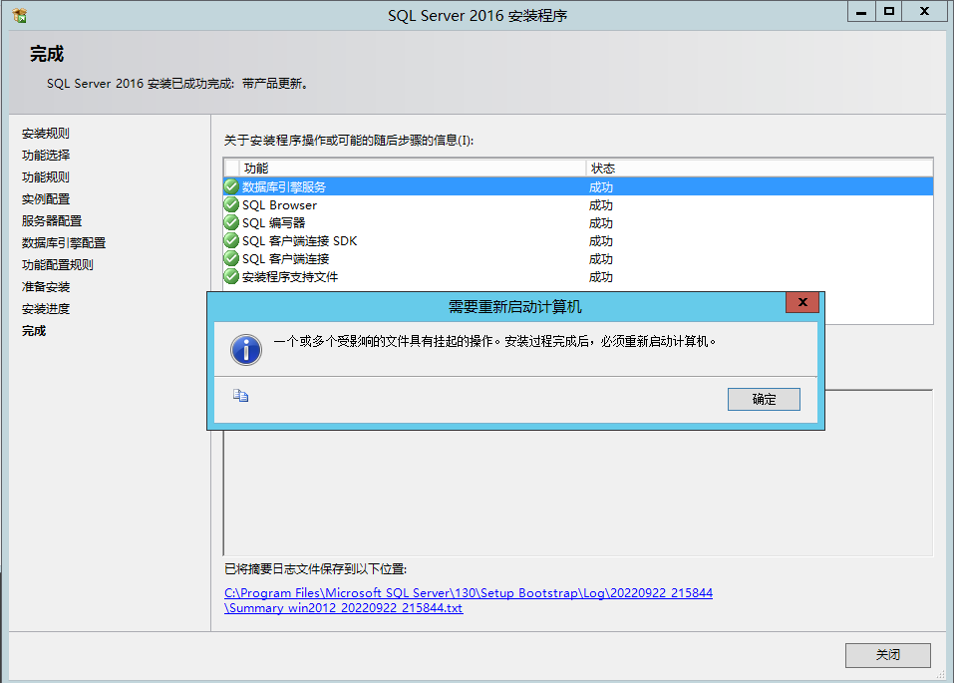Select 安装规则 step in sidebar

coord(46,134)
